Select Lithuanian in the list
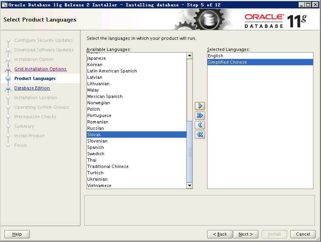321x242 pixels. tap(137, 84)
